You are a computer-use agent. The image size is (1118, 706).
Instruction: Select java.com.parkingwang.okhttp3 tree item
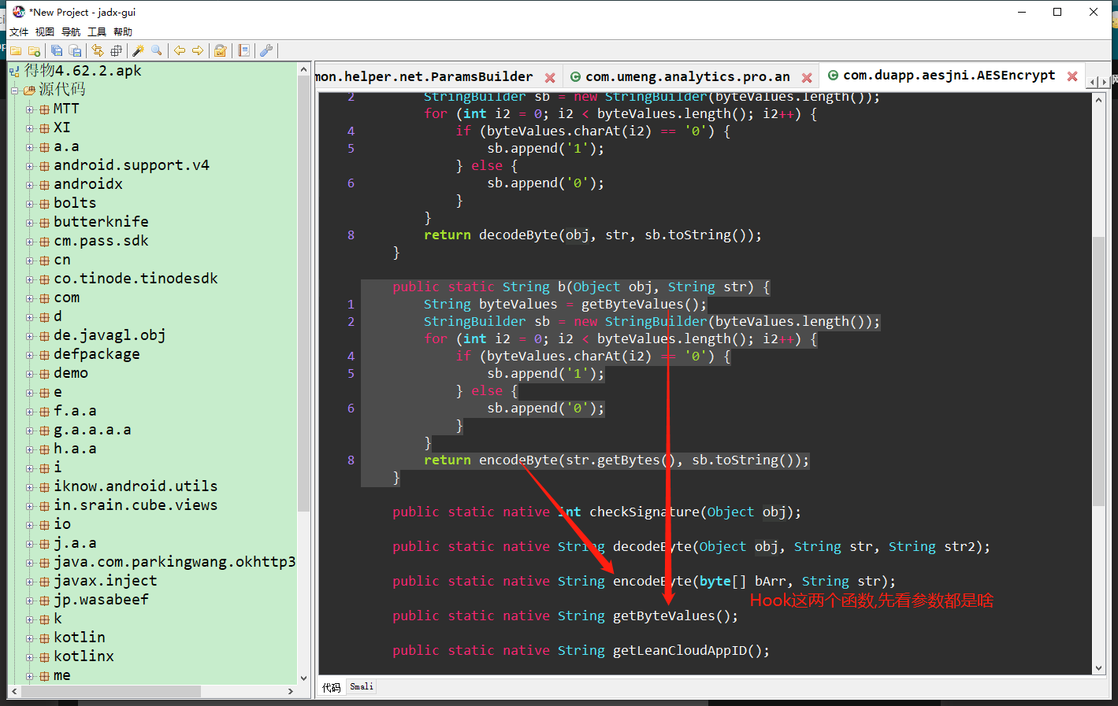(x=174, y=562)
